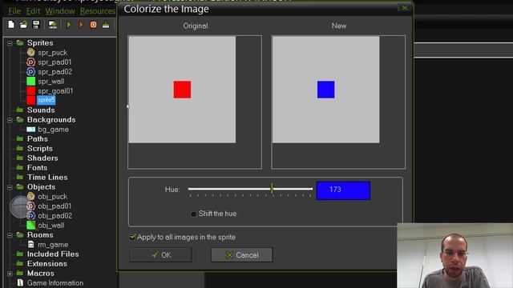Click the bg_game background icon
Image resolution: width=513 pixels, height=288 pixels.
tap(31, 130)
